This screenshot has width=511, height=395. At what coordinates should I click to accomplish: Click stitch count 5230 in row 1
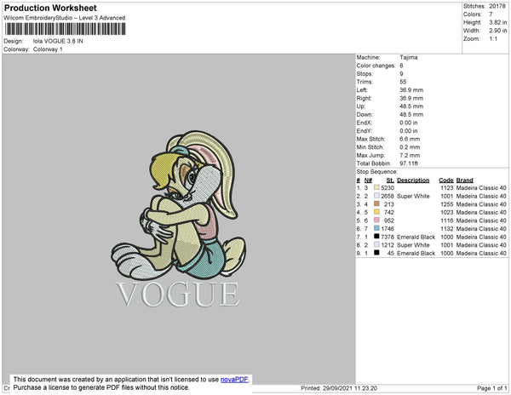click(x=388, y=188)
